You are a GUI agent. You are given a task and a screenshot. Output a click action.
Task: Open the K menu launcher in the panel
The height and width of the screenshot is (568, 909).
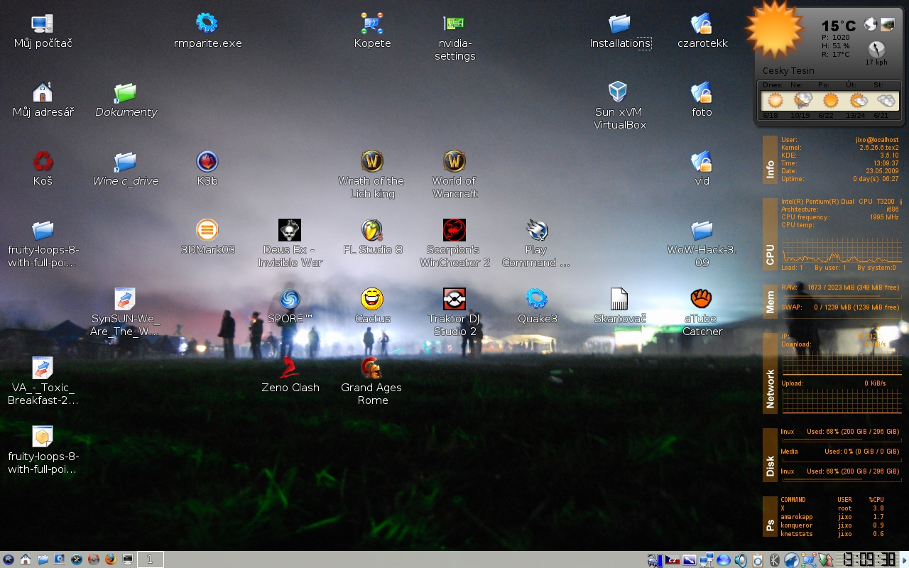pos(9,559)
